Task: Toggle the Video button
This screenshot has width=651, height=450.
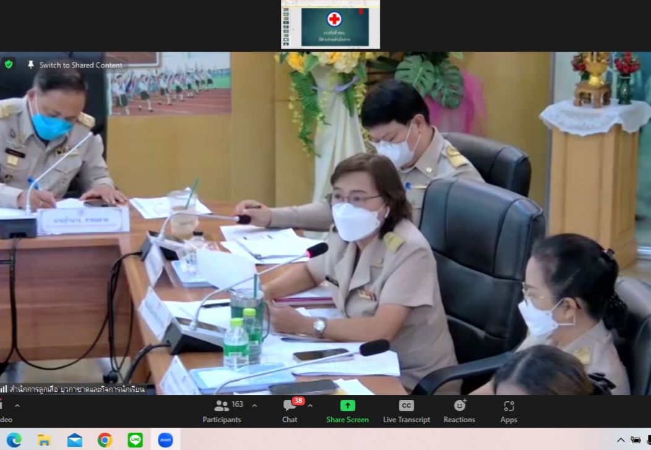Action: (x=6, y=412)
